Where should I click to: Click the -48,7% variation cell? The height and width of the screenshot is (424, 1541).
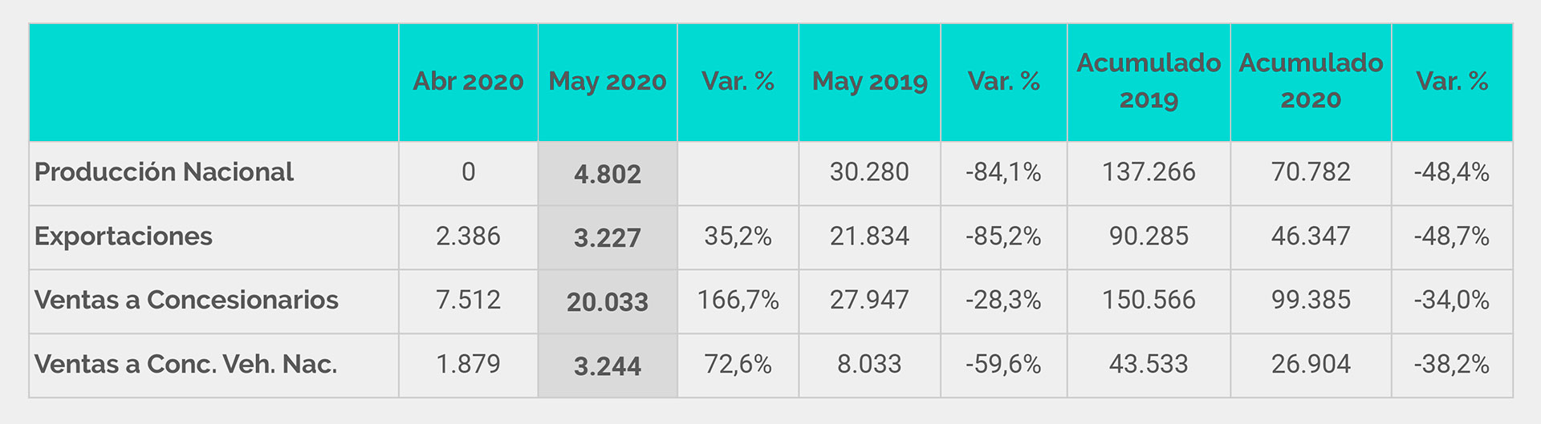pyautogui.click(x=1452, y=236)
